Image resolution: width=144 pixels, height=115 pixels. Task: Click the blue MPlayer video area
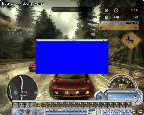point(72,57)
